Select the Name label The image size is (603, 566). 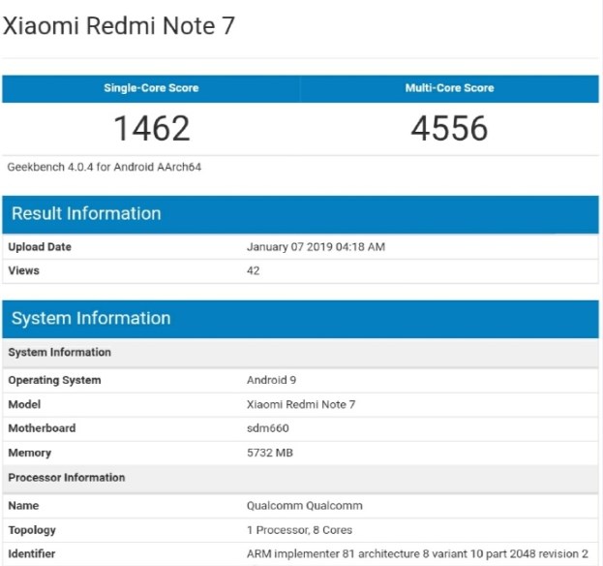[23, 506]
